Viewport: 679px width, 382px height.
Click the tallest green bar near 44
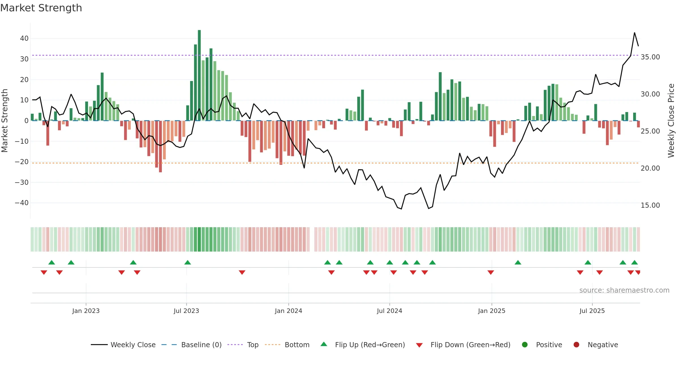(x=199, y=75)
